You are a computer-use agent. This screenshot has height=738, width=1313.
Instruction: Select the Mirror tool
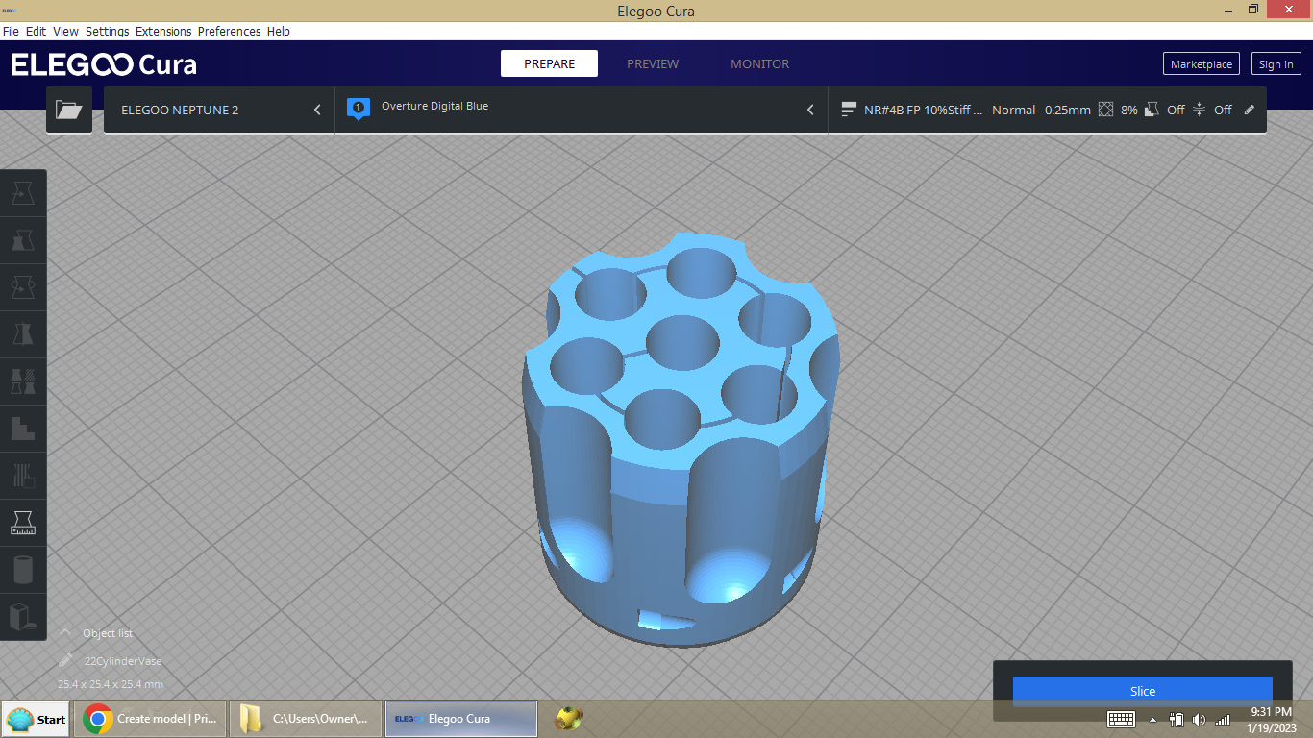[x=23, y=334]
